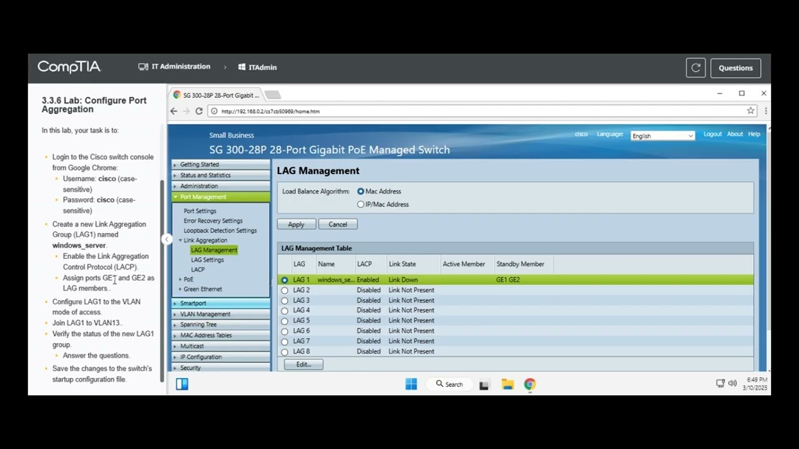799x449 pixels.
Task: Click the address bar URL field
Action: click(481, 111)
